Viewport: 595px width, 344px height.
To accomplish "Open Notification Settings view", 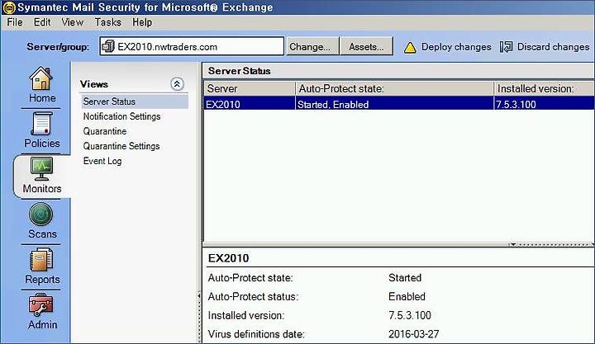I will coord(121,116).
